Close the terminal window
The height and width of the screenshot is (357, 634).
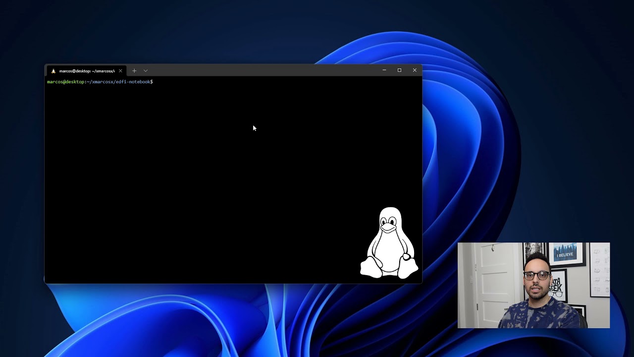415,70
